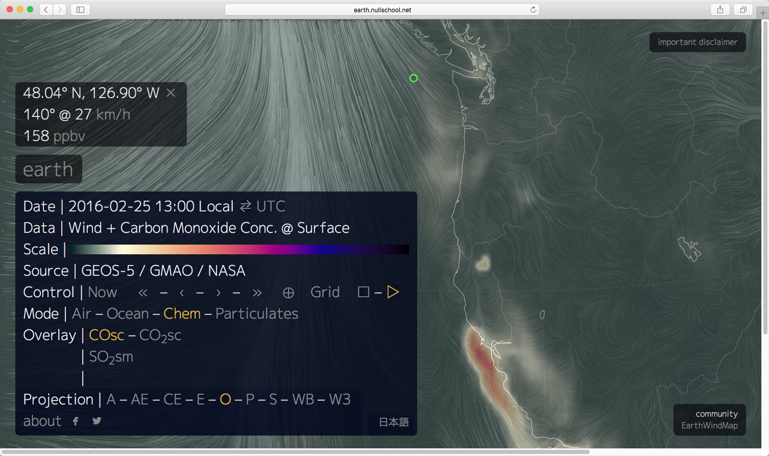This screenshot has height=456, width=769.
Task: Step forward with single right chevron
Action: point(219,293)
